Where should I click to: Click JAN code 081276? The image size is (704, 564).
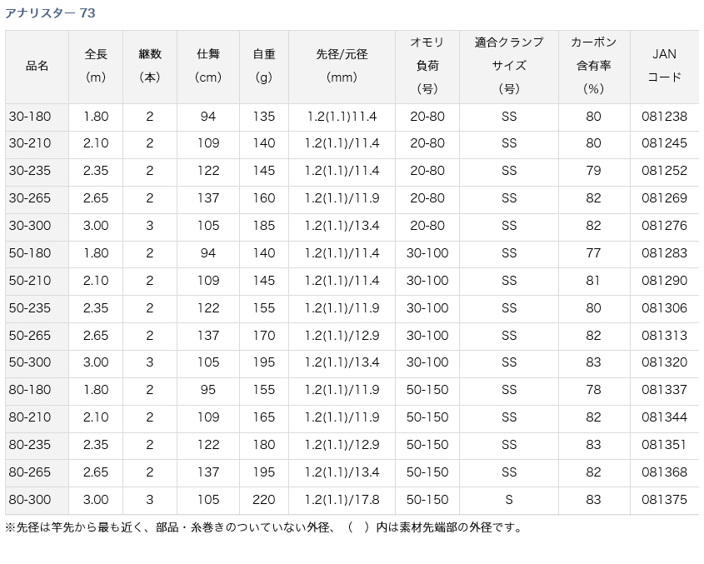(x=665, y=226)
